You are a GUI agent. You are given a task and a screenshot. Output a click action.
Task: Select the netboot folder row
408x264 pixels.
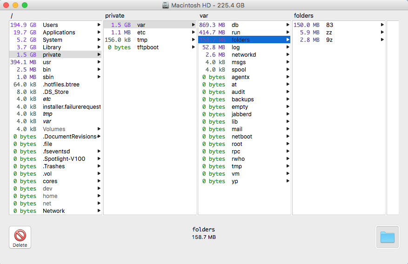[244, 137]
